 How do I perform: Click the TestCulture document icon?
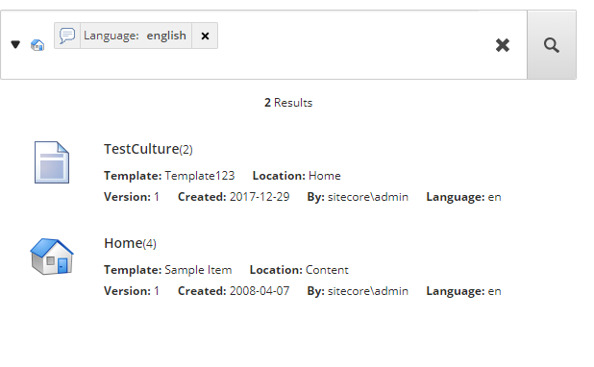(52, 162)
